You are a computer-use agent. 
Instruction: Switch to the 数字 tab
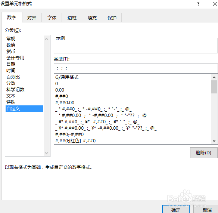point(12,18)
